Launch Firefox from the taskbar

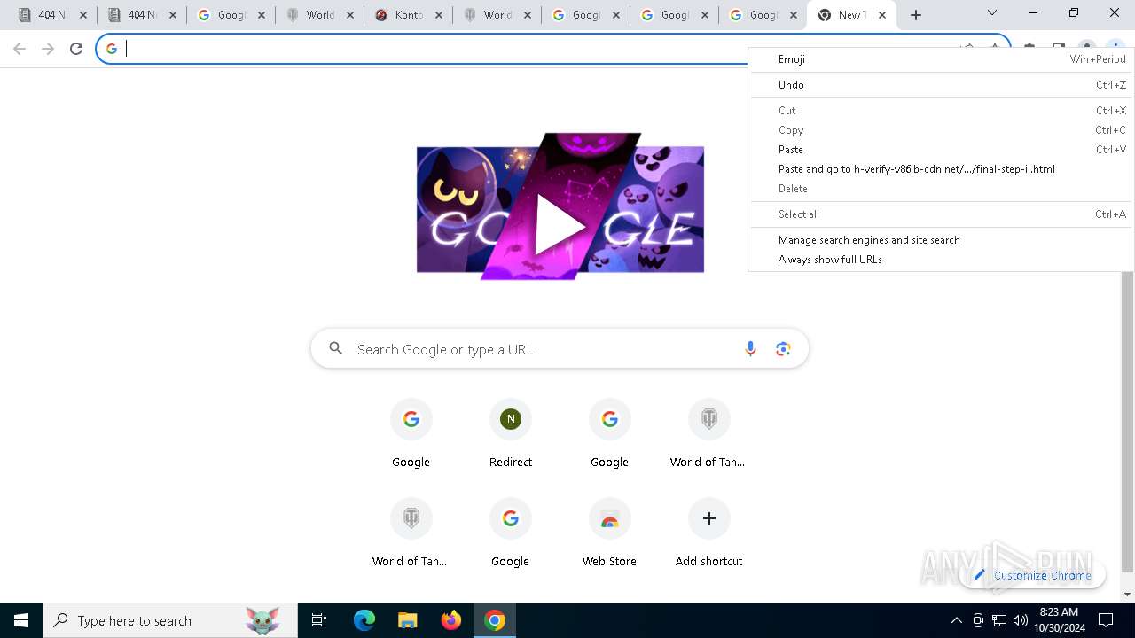coord(451,620)
